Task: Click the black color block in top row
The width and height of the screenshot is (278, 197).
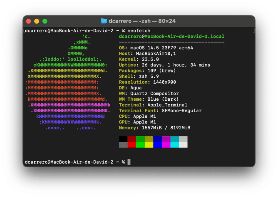Action: click(x=123, y=139)
